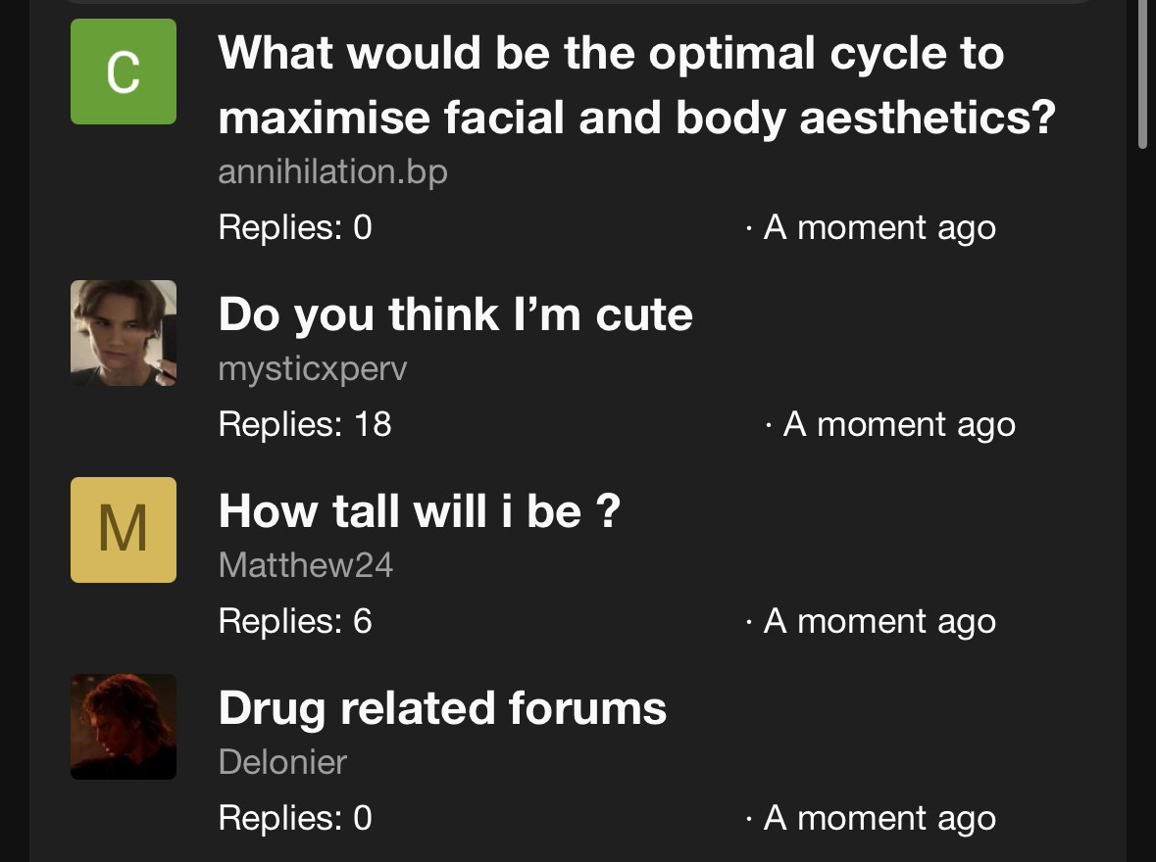Screen dimensions: 1156x862
Task: Open mysticxperv's profile photo avatar
Action: pyautogui.click(x=124, y=333)
